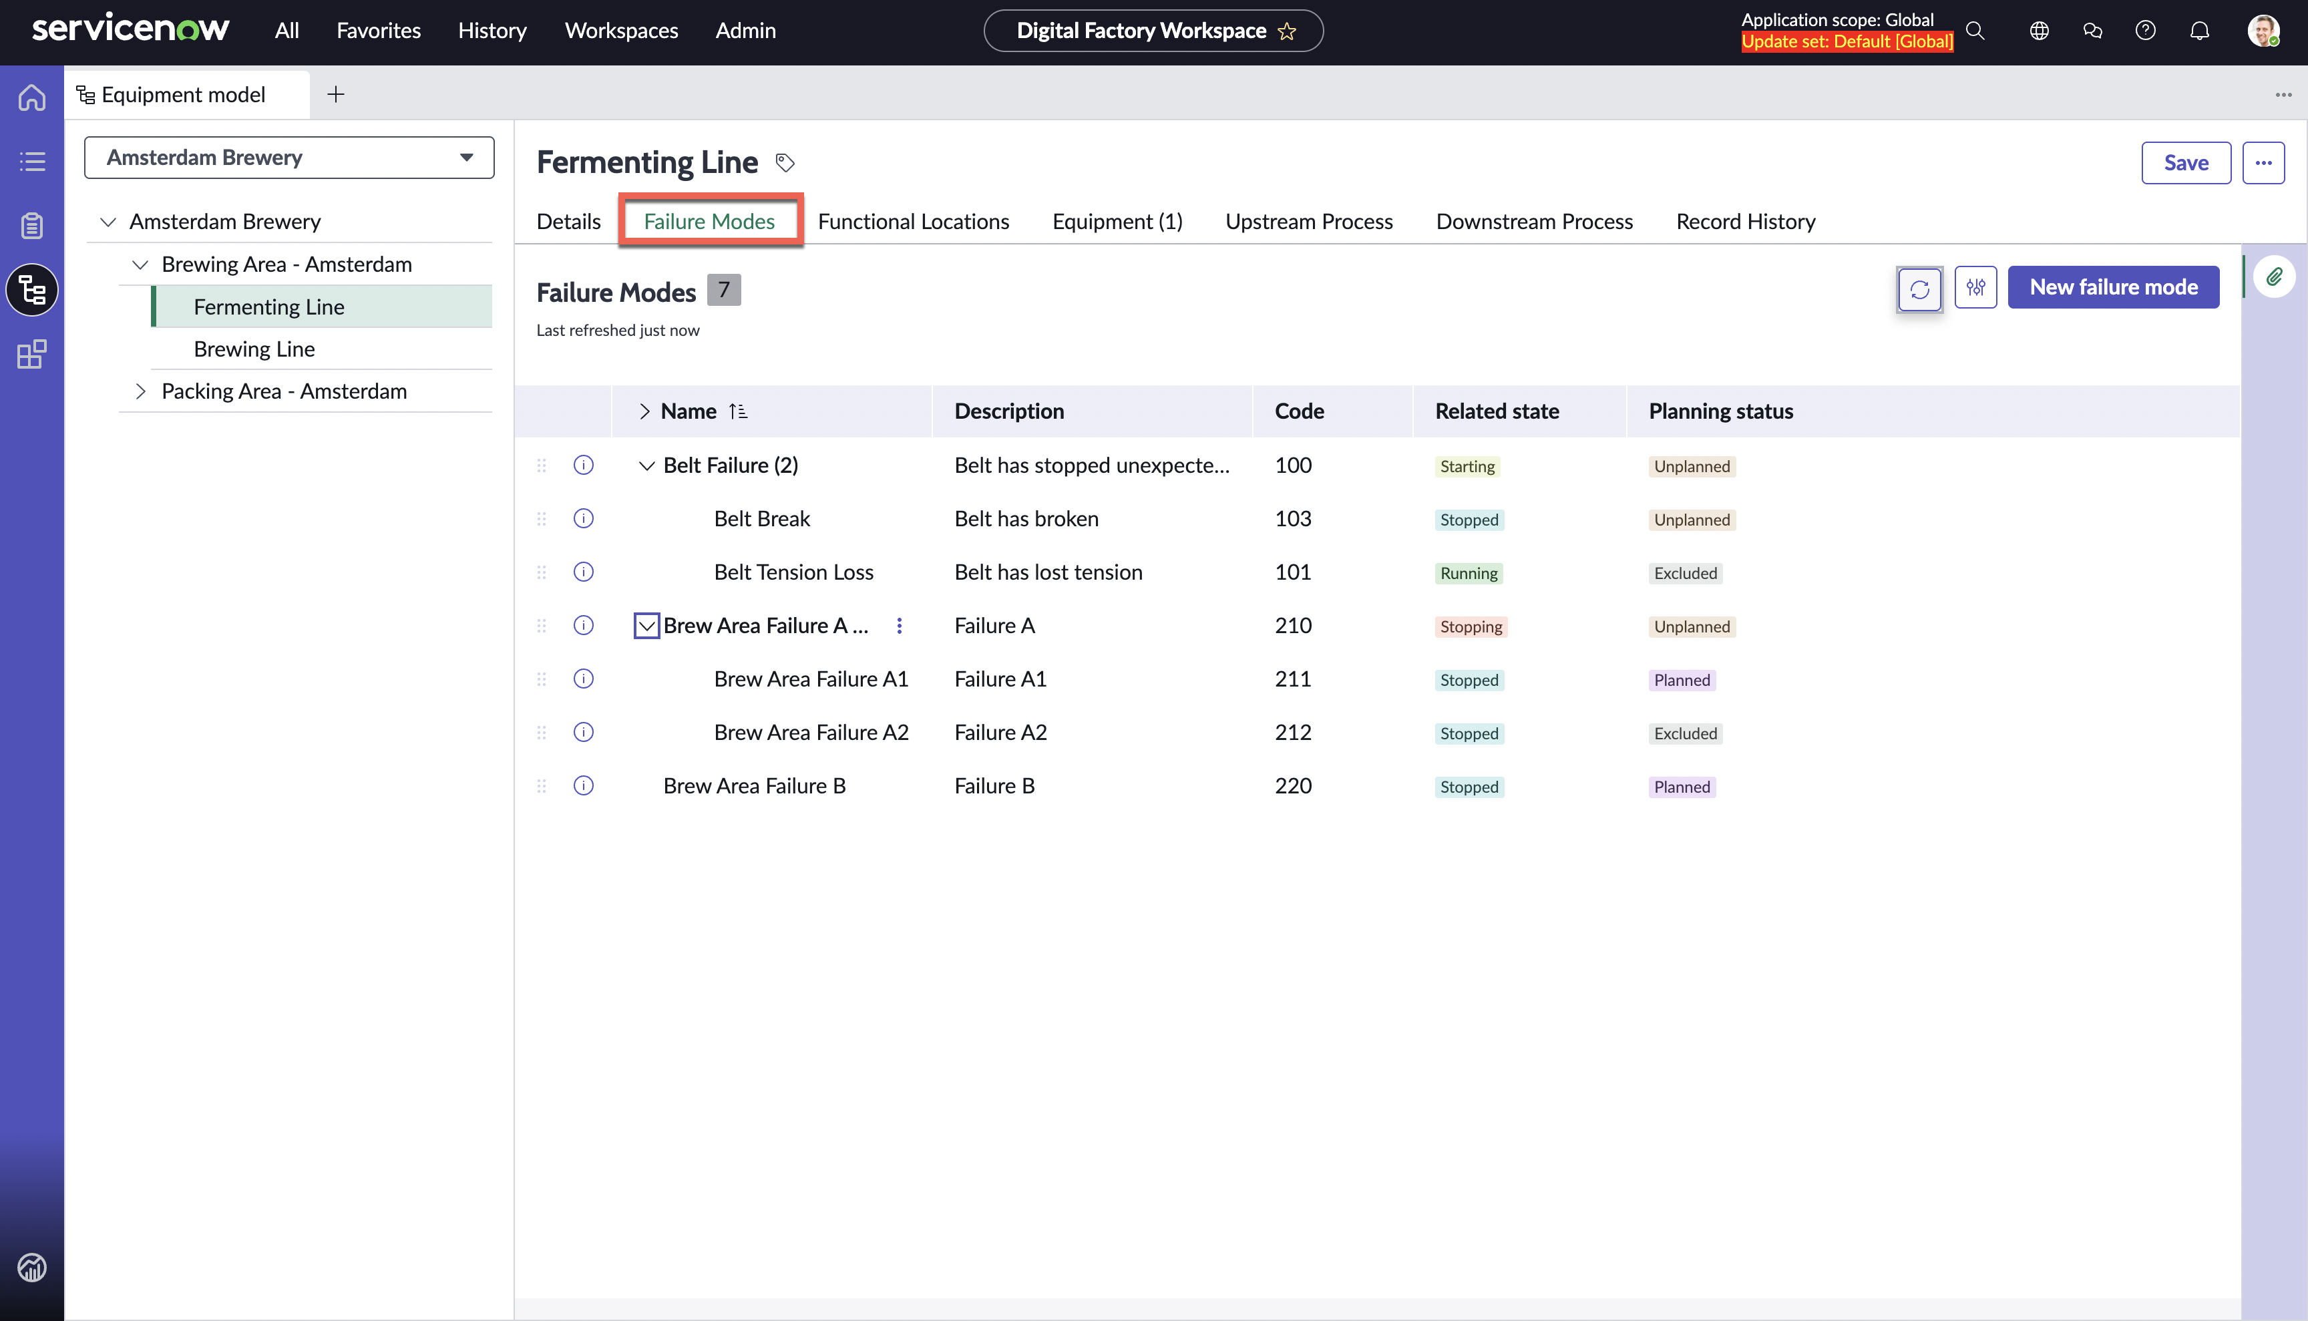Select Brewing Line in the tree
The height and width of the screenshot is (1321, 2308).
click(x=322, y=349)
